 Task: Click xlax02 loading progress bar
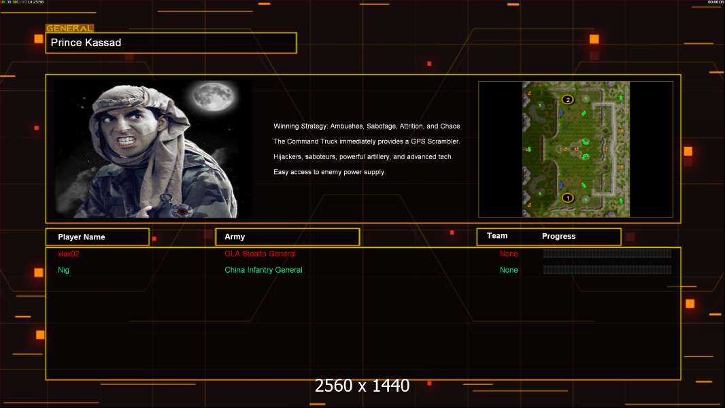[x=607, y=253]
